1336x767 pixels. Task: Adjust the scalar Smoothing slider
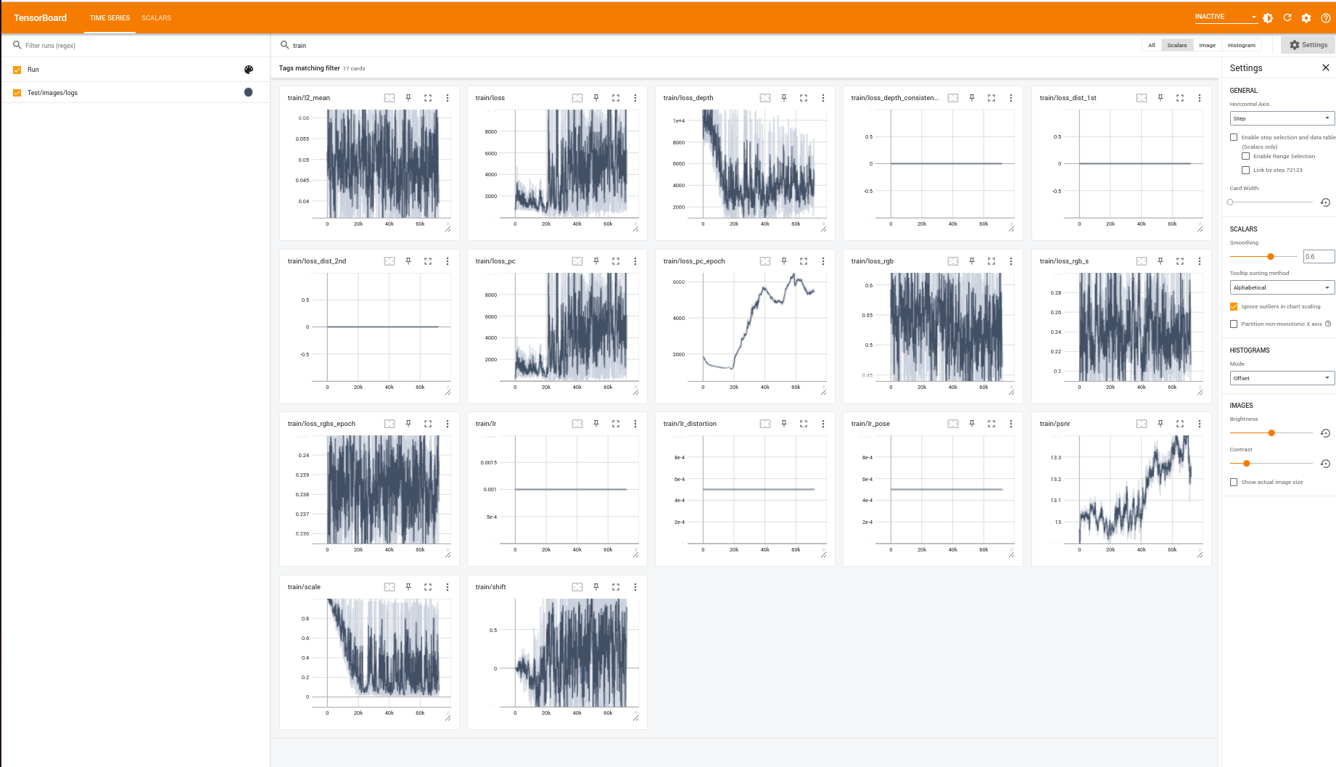click(x=1269, y=256)
